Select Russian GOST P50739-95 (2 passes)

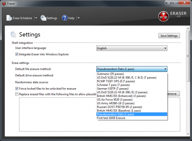pyautogui.click(x=132, y=107)
